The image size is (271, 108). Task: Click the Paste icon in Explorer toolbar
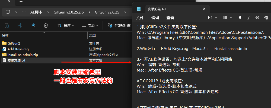(x=7, y=25)
